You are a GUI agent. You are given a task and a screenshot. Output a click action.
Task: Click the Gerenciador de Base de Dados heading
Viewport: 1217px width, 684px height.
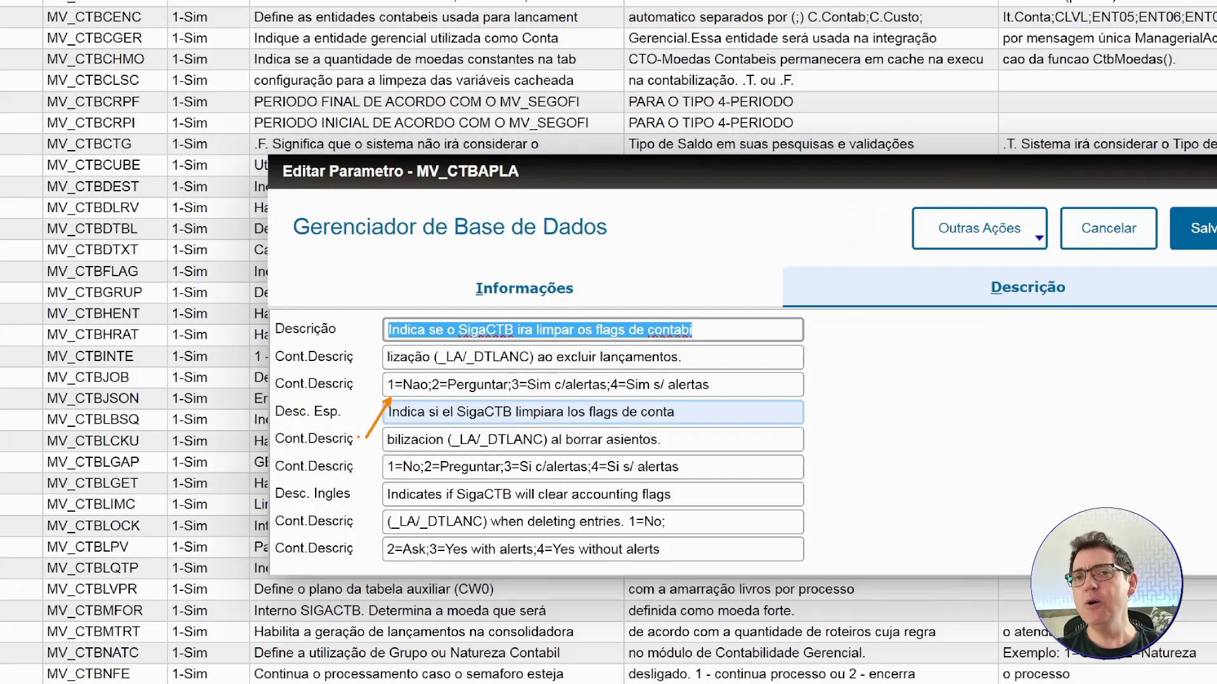click(x=450, y=227)
